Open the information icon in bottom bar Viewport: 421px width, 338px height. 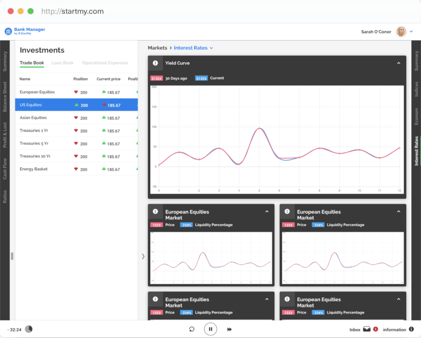pos(411,329)
